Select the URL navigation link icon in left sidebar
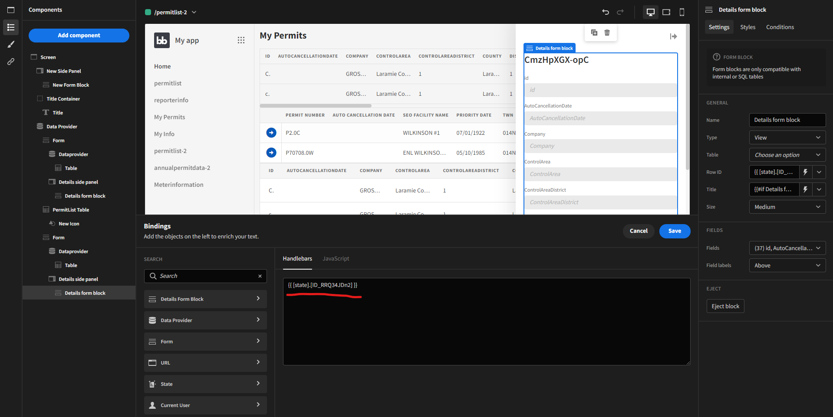The width and height of the screenshot is (833, 417). pyautogui.click(x=11, y=61)
